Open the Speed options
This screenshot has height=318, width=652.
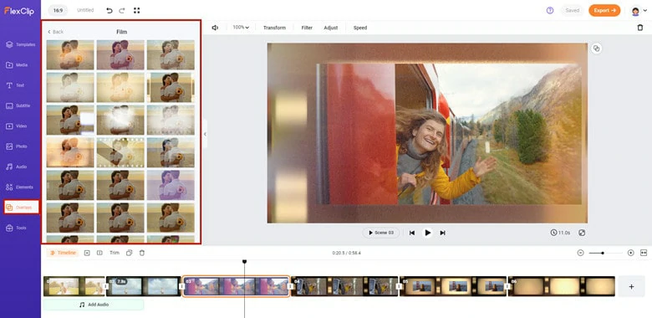point(360,28)
